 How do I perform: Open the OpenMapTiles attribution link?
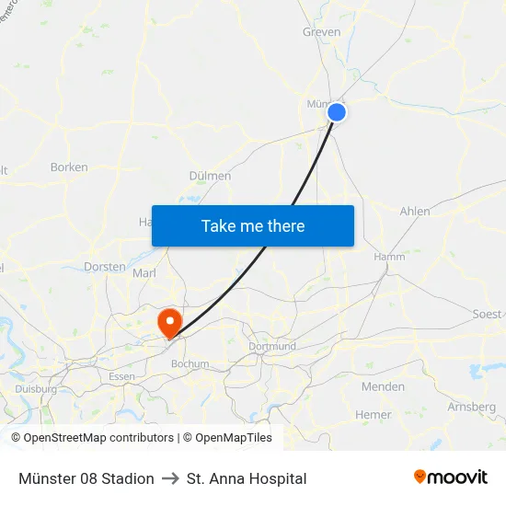(227, 438)
